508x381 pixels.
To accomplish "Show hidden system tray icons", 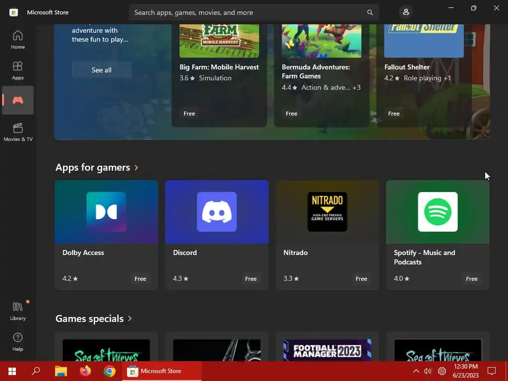I will 416,371.
